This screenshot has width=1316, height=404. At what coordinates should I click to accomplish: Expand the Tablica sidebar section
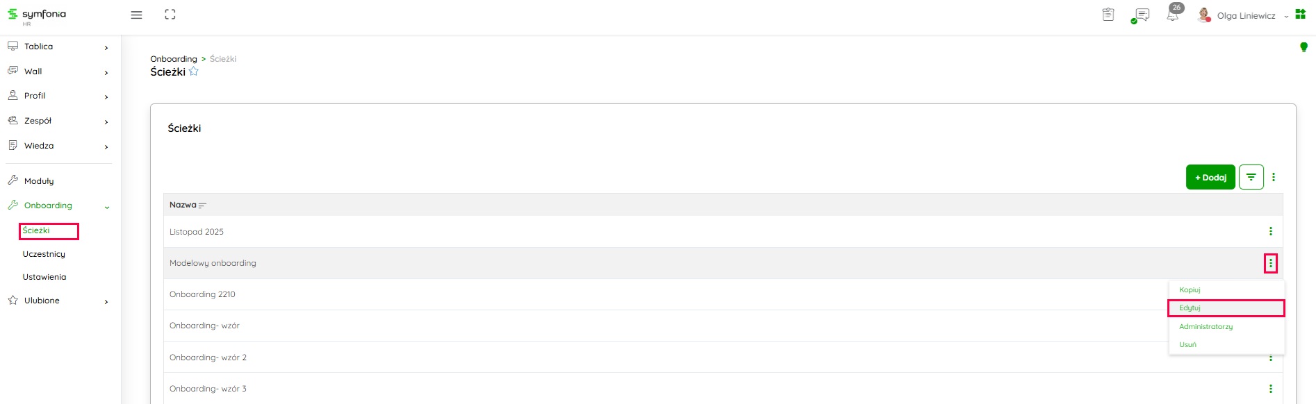(106, 47)
